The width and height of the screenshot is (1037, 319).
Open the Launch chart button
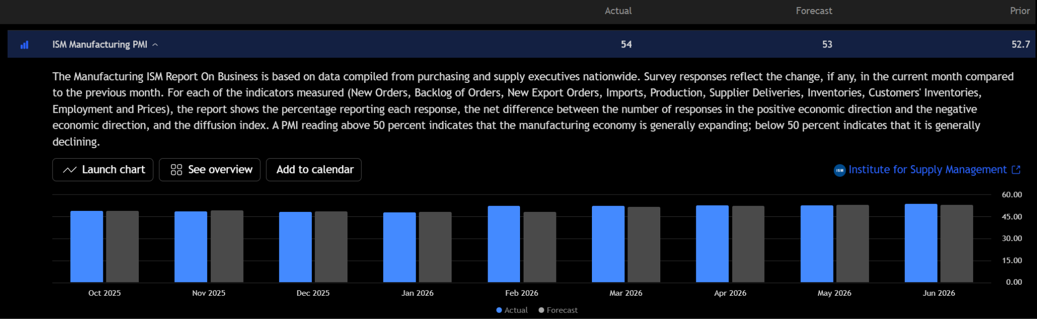(103, 170)
